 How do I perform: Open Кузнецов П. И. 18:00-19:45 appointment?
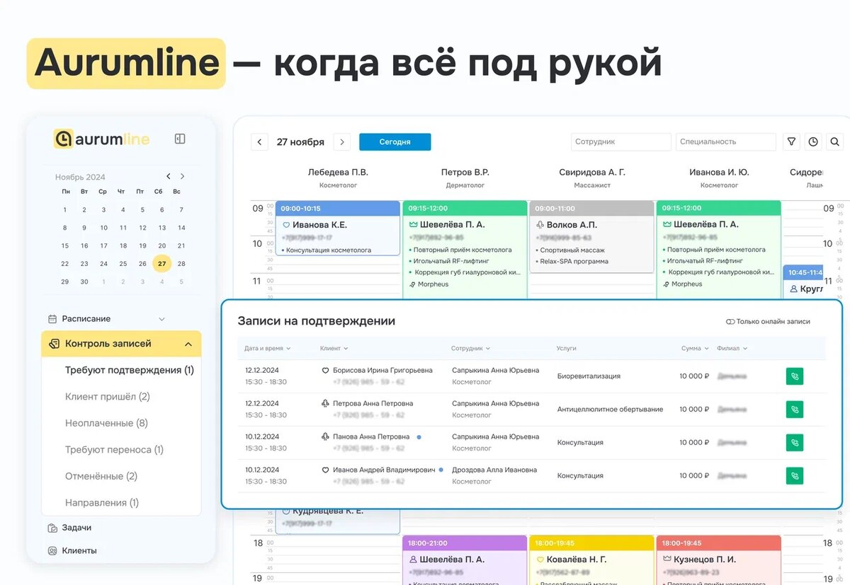tap(718, 560)
